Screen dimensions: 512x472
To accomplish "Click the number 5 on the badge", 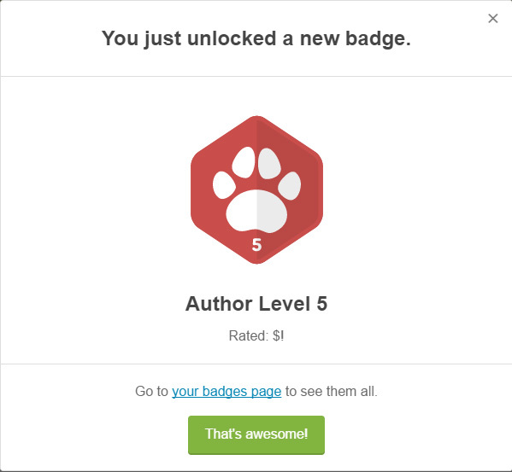I will 256,244.
